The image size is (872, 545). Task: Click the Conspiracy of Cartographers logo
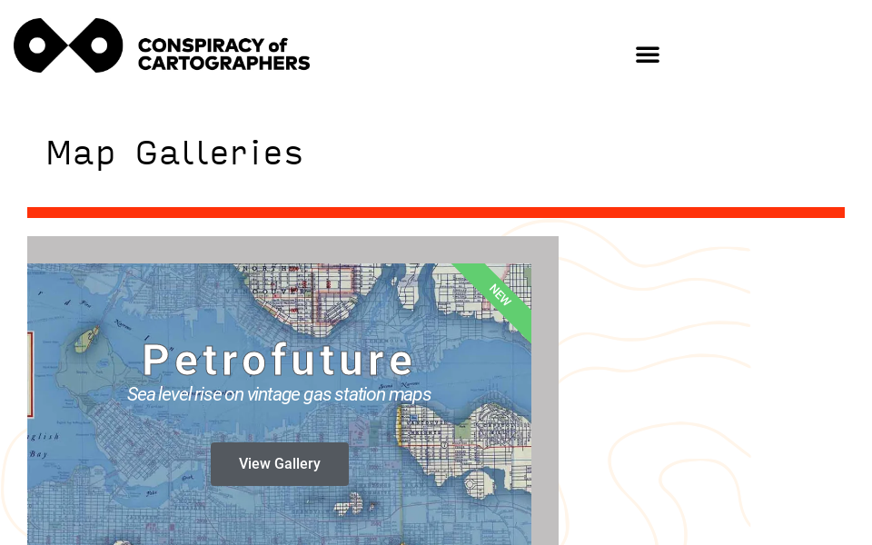(162, 45)
